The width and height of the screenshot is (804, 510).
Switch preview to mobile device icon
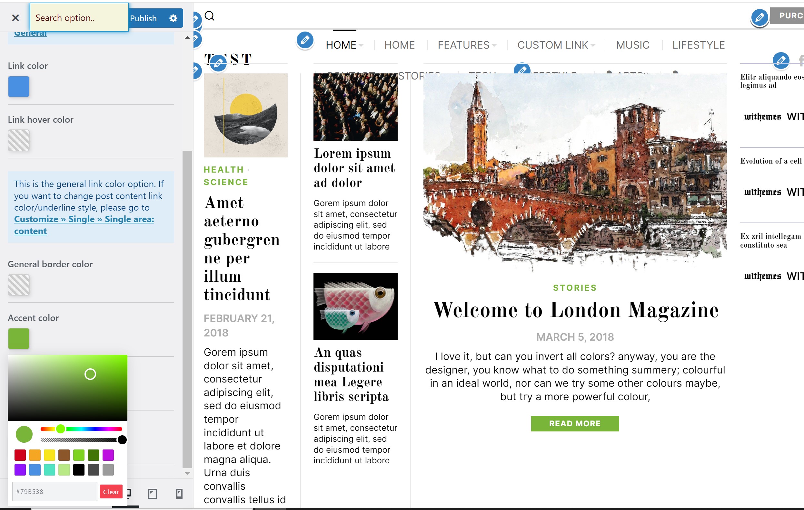[179, 493]
